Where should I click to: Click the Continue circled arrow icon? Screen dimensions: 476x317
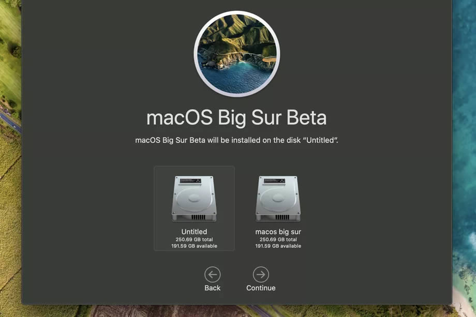(261, 274)
